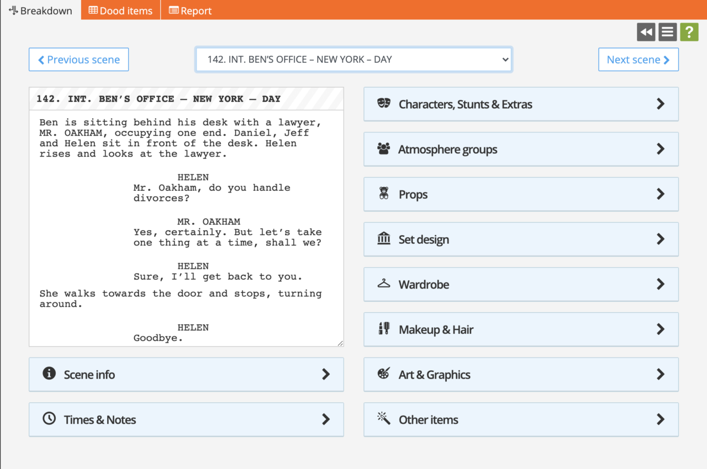
Task: Click the rewind double-arrow icon
Action: point(646,32)
